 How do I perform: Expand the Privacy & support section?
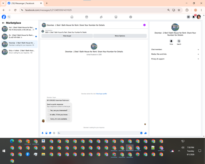point(175,59)
